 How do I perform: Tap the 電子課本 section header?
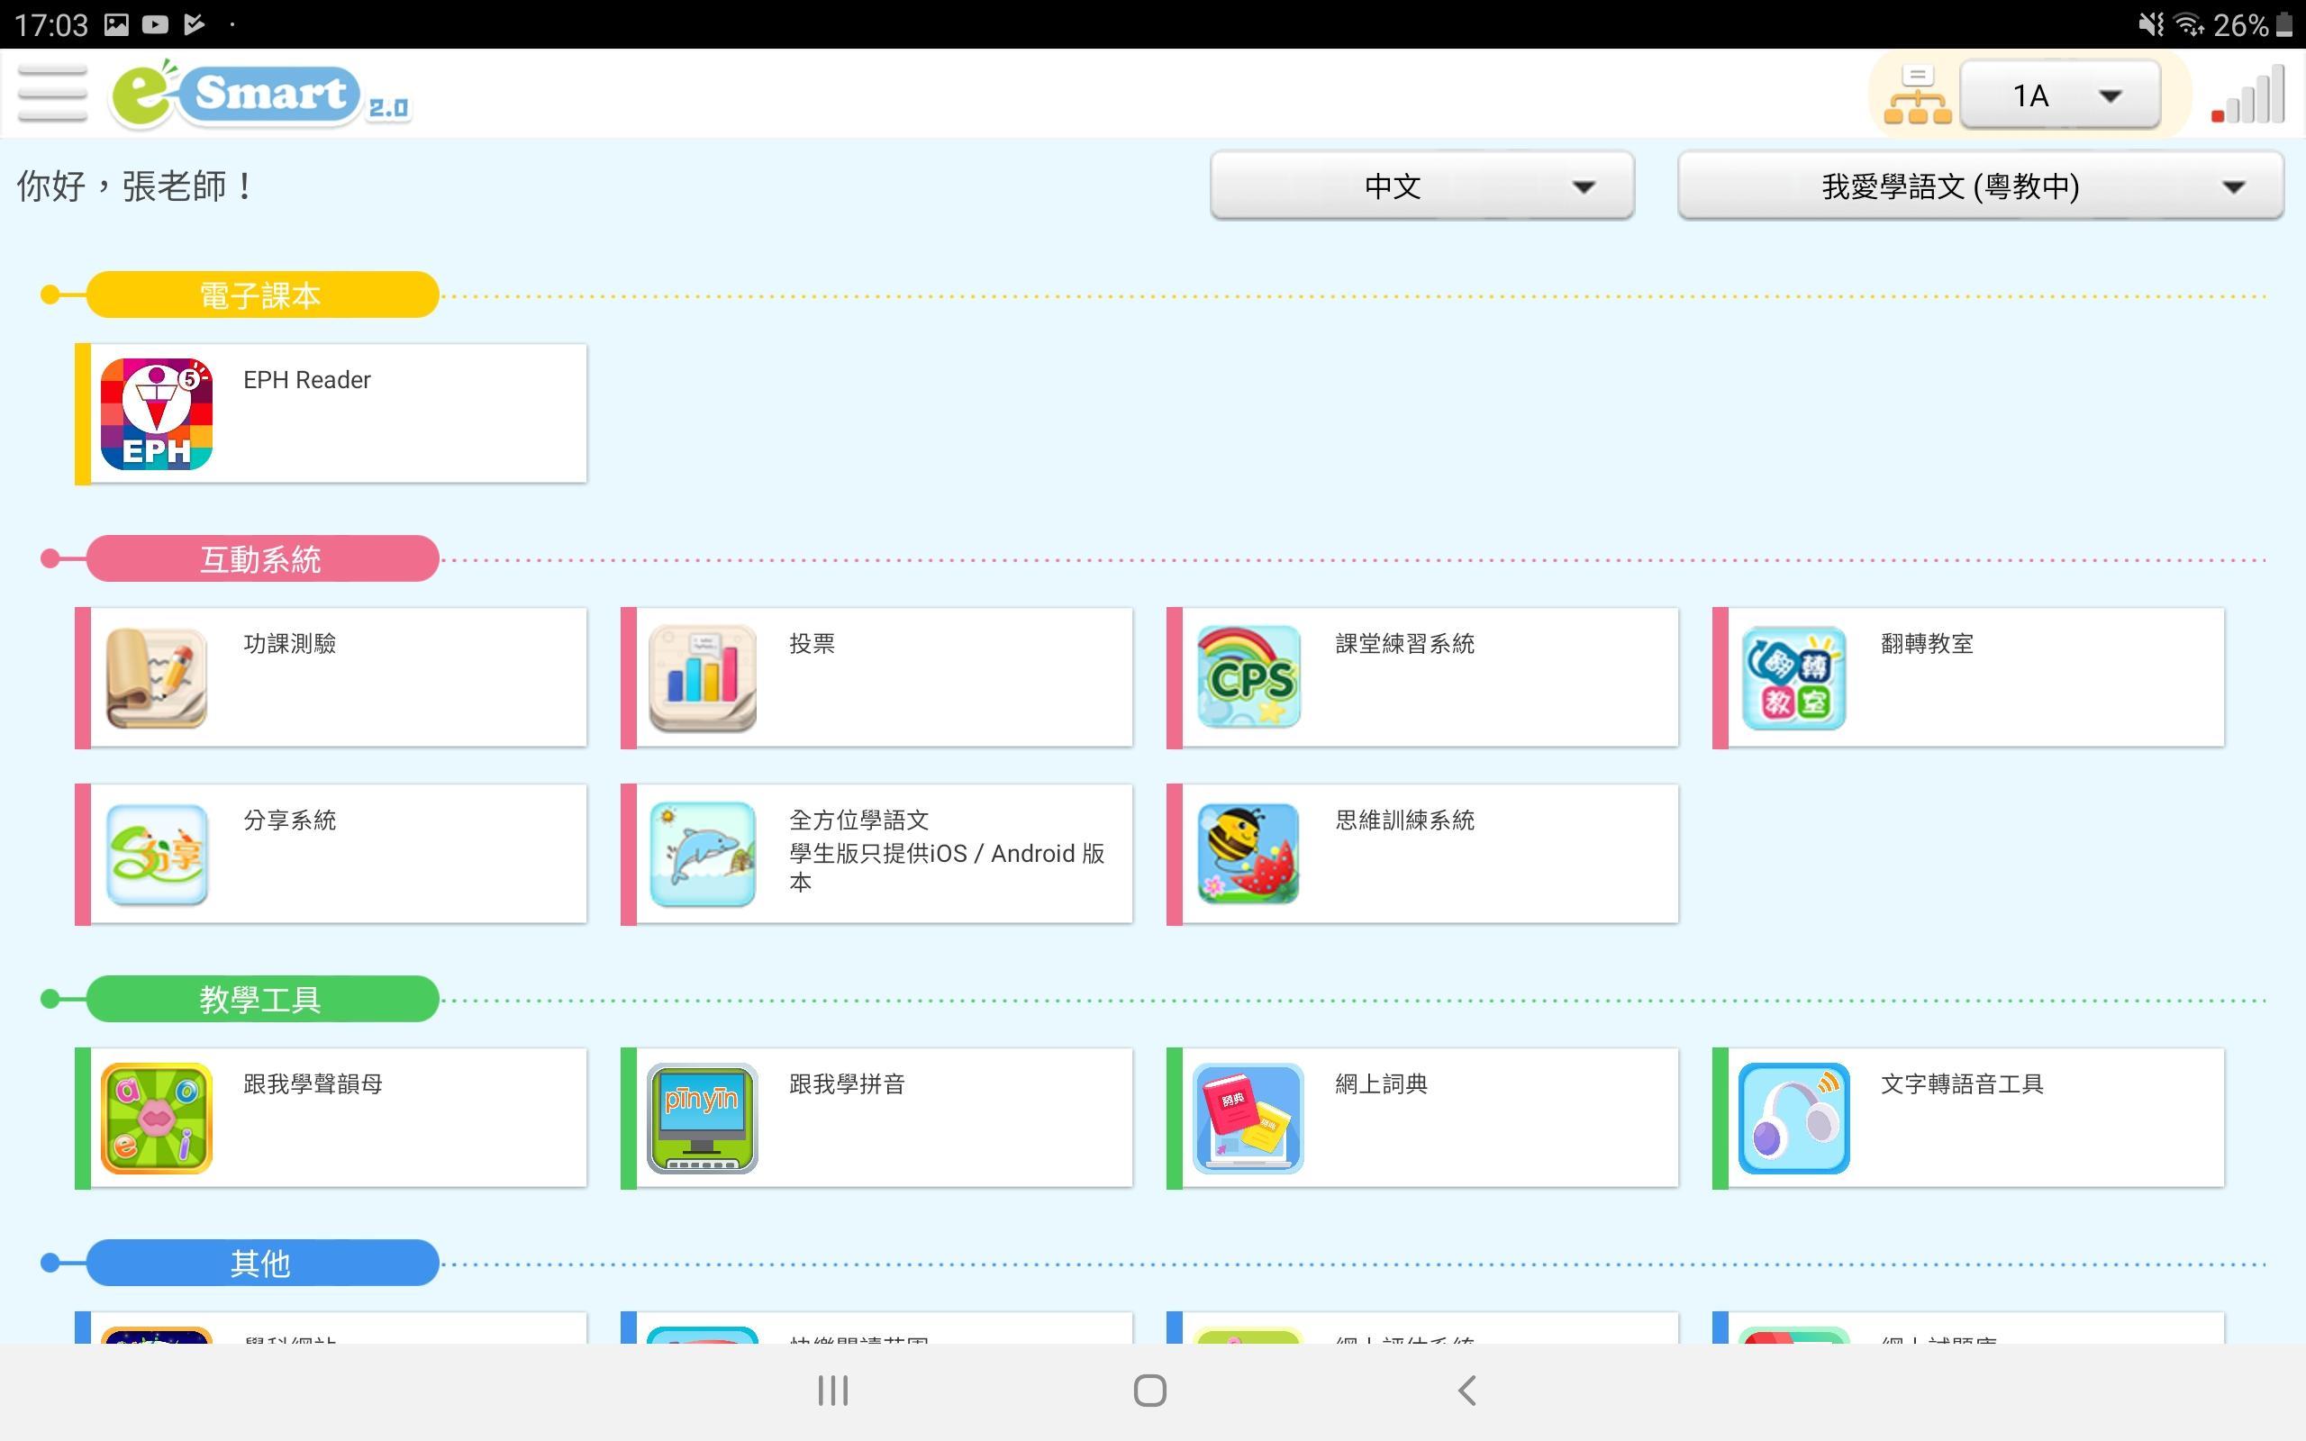tap(261, 295)
